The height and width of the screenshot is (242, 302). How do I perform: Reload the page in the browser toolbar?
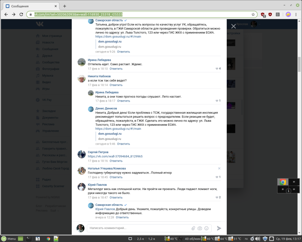tap(21, 14)
